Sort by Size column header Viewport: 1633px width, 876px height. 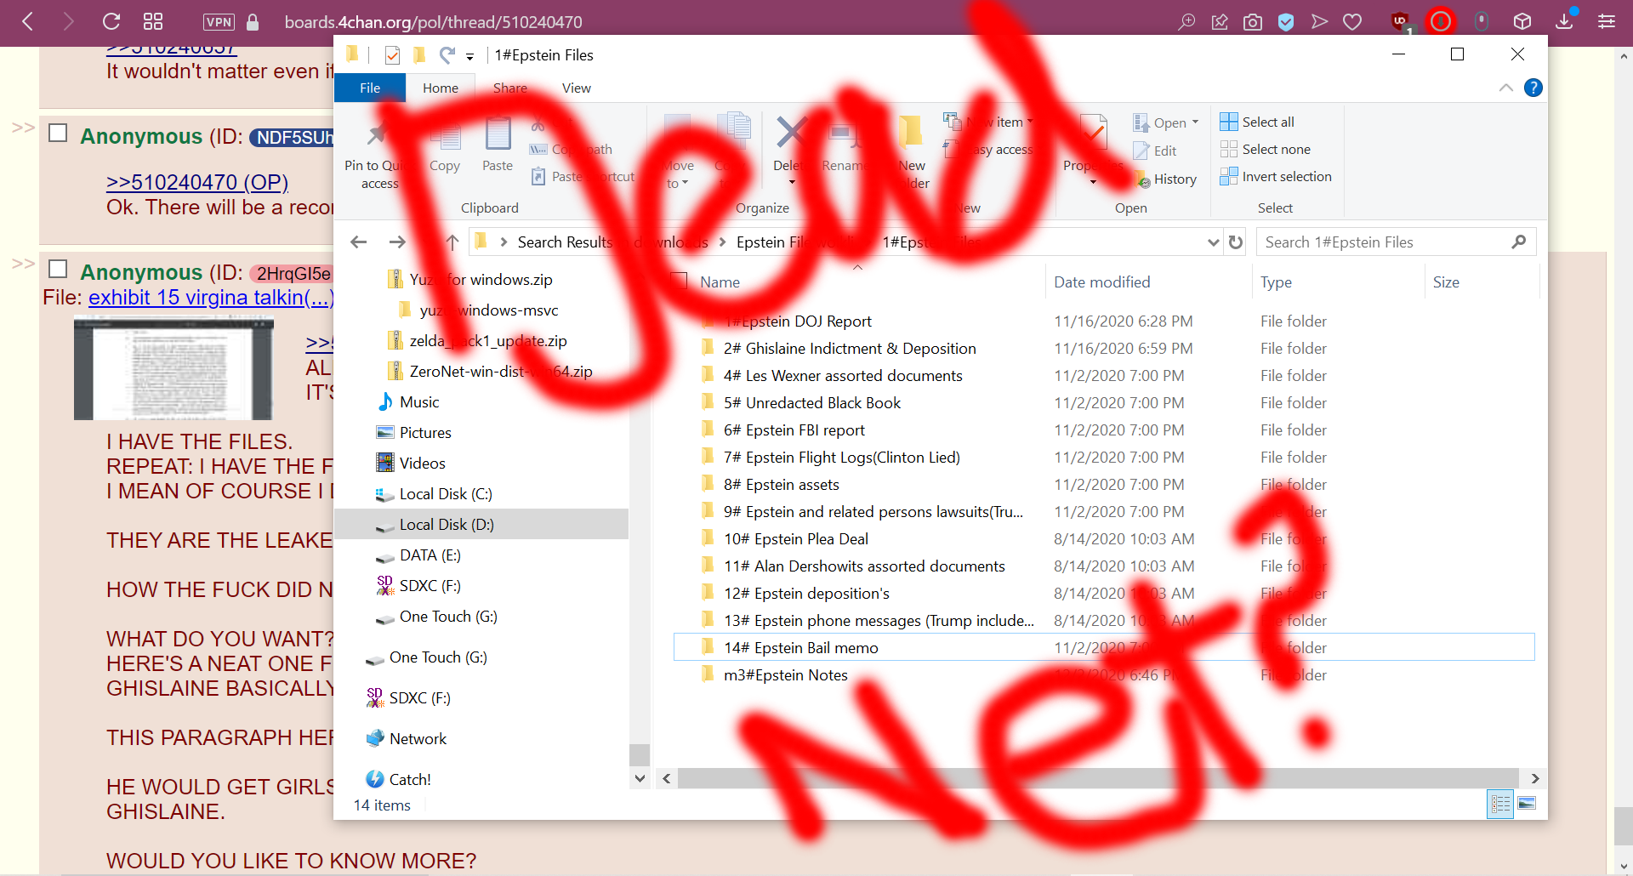pos(1446,282)
